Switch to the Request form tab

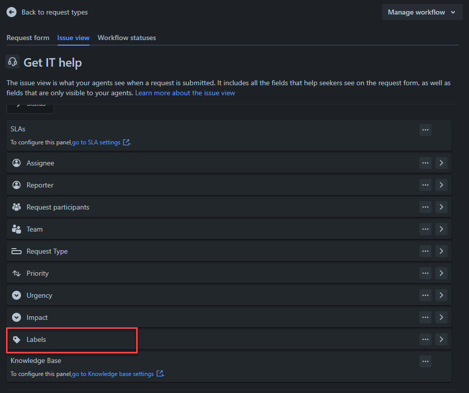click(28, 38)
